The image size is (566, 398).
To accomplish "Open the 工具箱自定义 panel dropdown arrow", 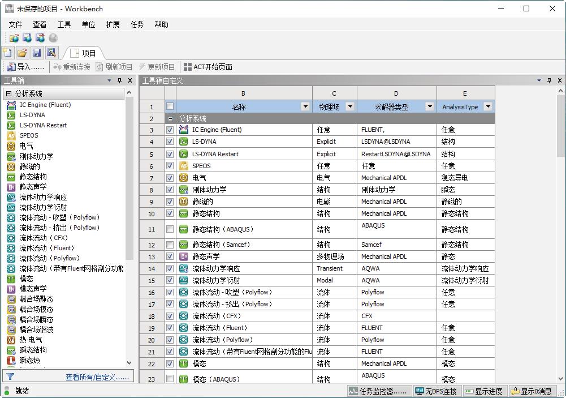I will [539, 80].
